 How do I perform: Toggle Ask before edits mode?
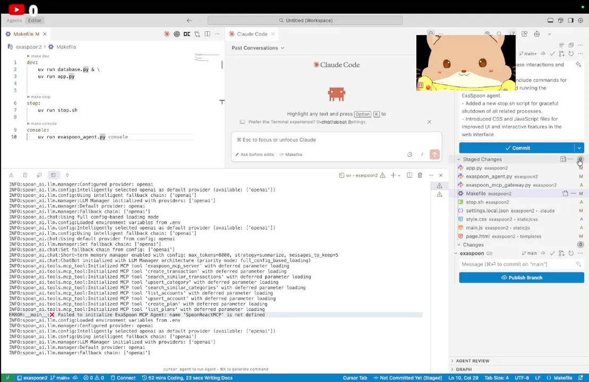coord(254,154)
